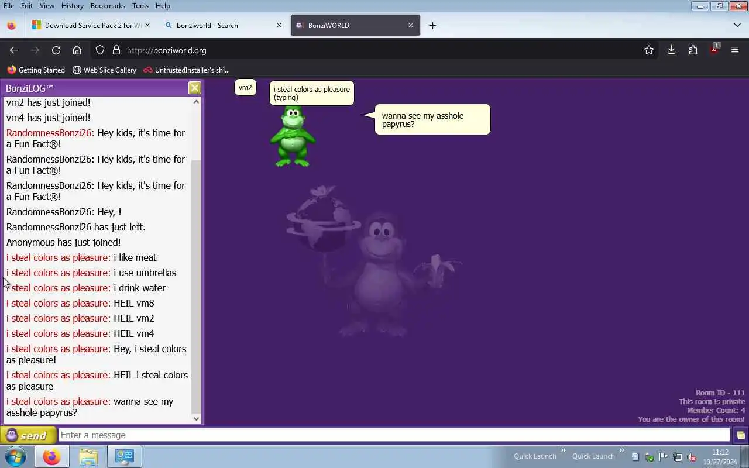Click the first tray icon before safely remove
Image resolution: width=749 pixels, height=468 pixels.
[635, 457]
